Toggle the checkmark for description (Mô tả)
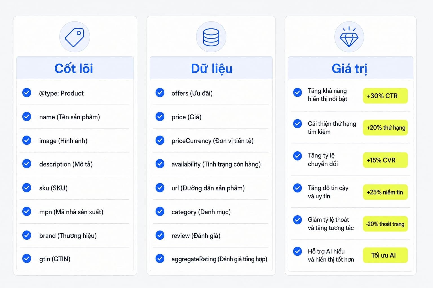Viewport: 433px width, 288px height. tap(27, 164)
